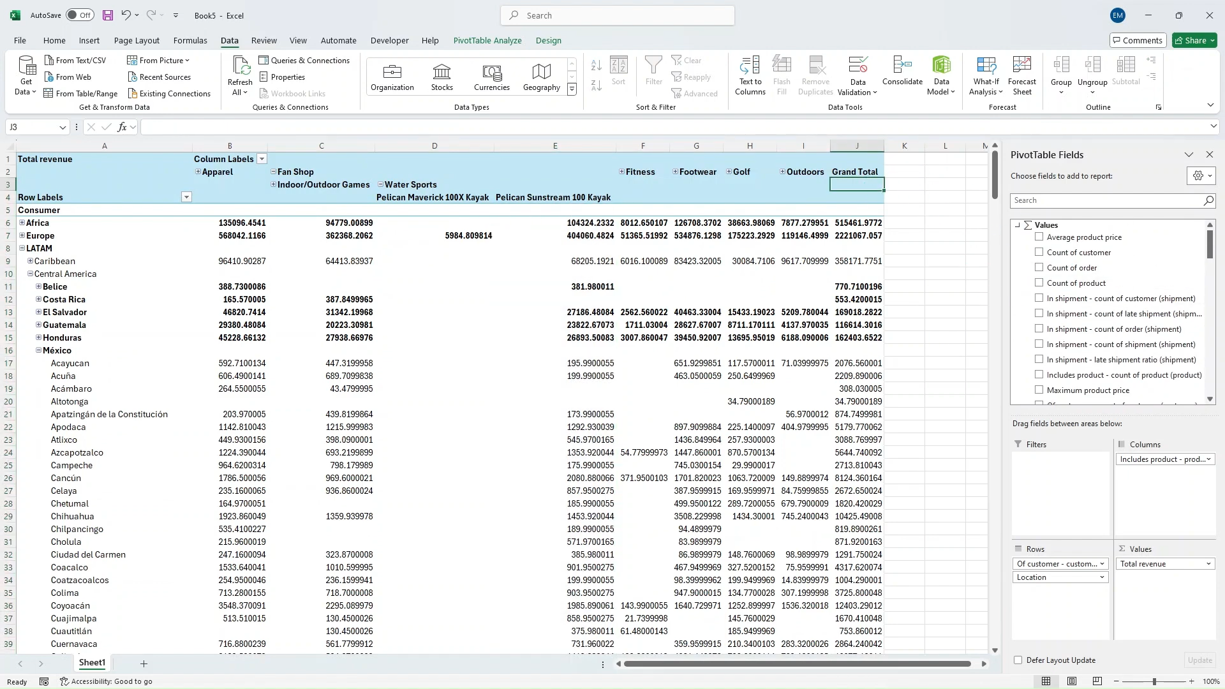The image size is (1225, 689).
Task: Click the Consolidate tool
Action: click(902, 75)
